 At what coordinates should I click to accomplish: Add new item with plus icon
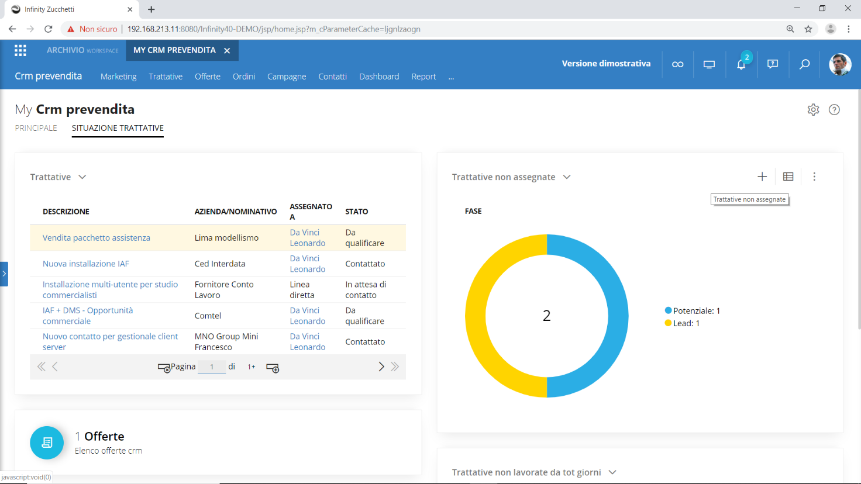(x=762, y=177)
